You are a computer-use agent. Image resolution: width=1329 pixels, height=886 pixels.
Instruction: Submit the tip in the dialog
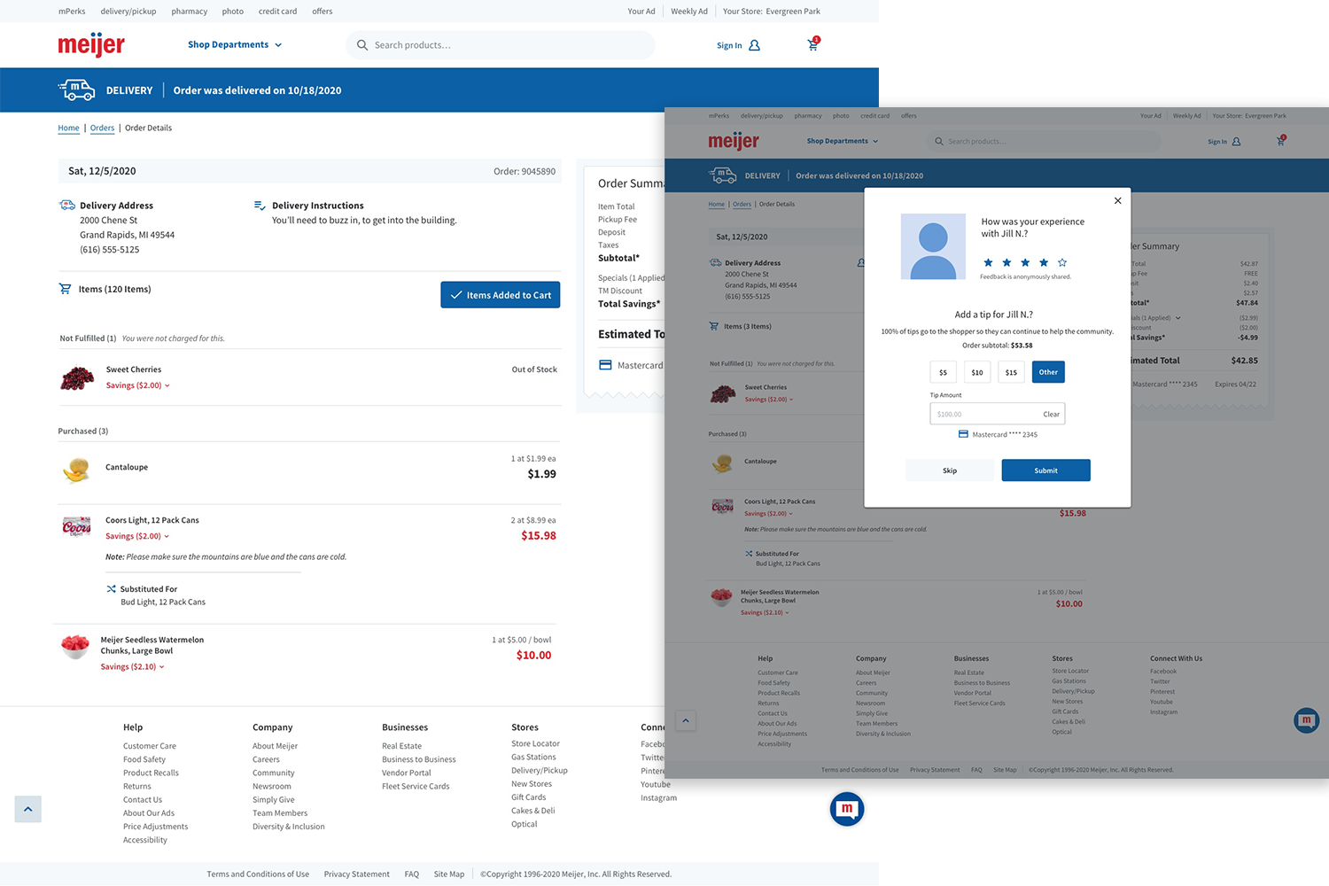(x=1046, y=470)
